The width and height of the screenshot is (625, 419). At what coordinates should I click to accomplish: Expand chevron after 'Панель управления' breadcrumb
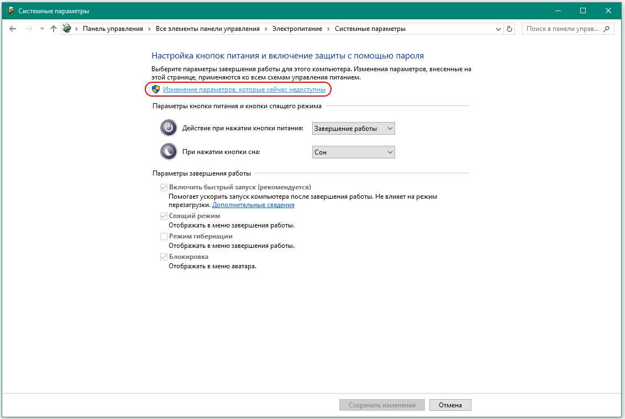pos(149,29)
